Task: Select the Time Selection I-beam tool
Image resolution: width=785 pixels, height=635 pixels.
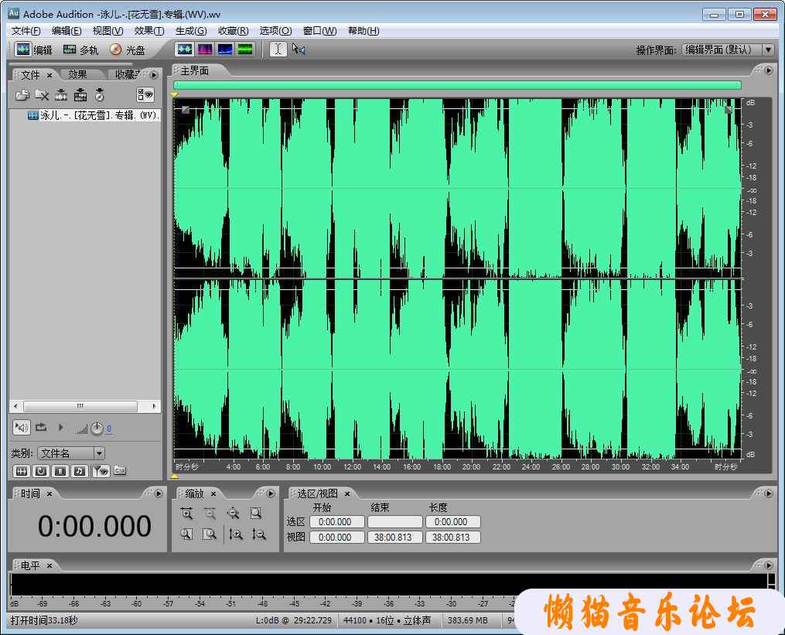Action: [x=278, y=49]
